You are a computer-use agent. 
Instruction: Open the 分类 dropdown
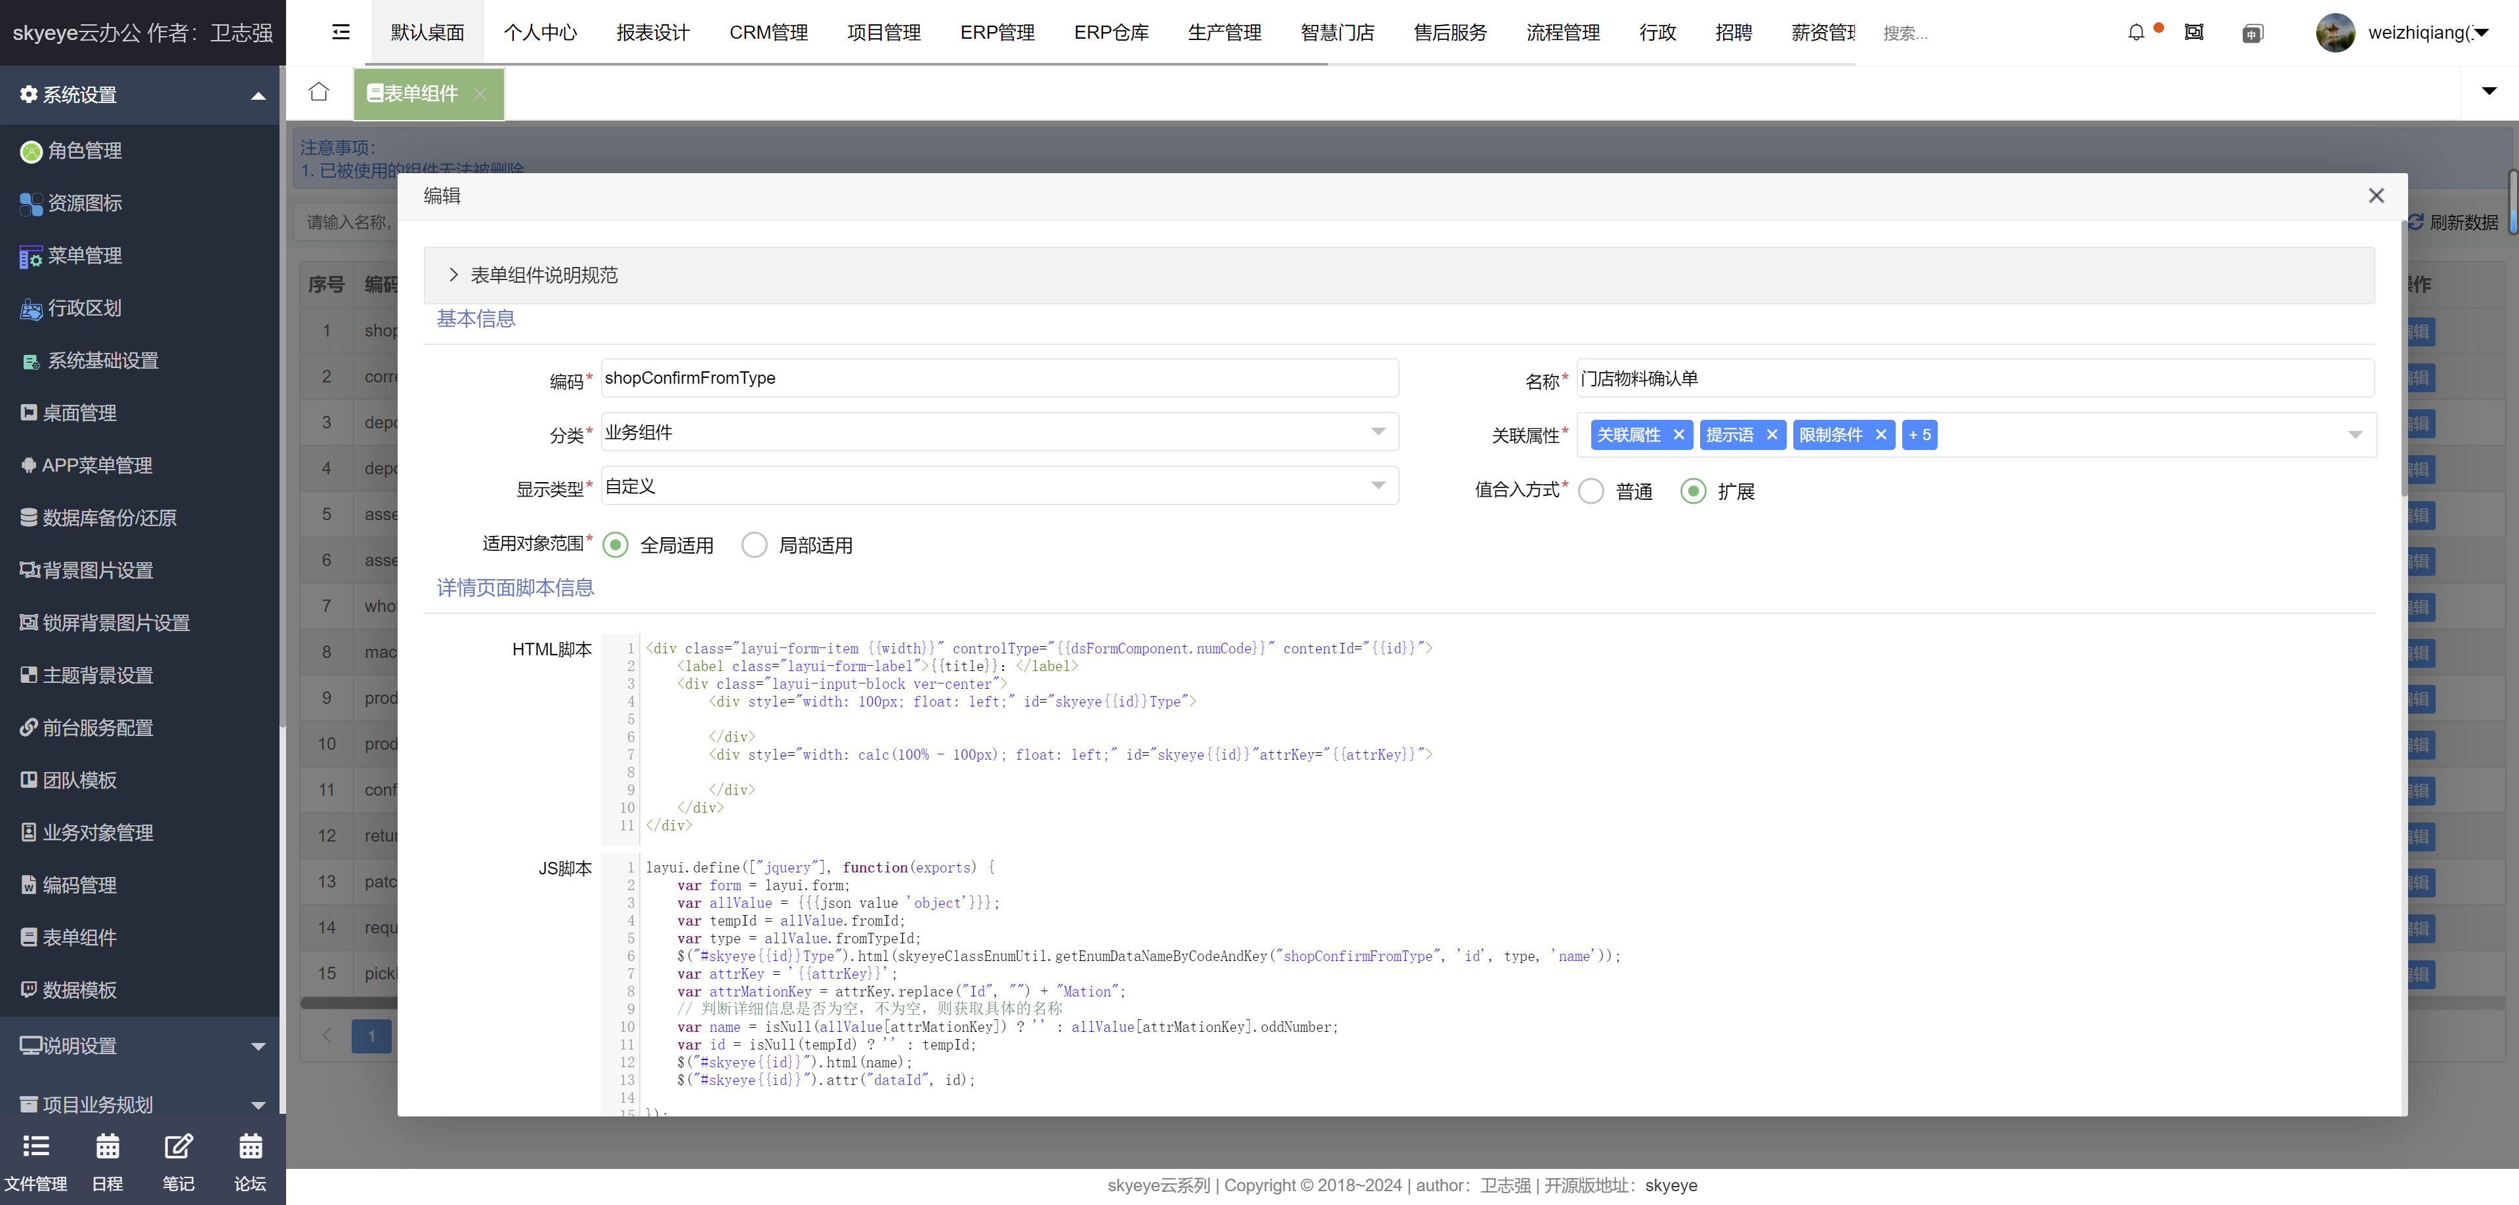pyautogui.click(x=999, y=432)
